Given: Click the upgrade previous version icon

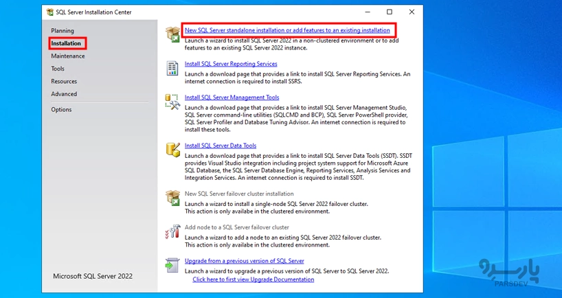Looking at the screenshot, I should point(172,265).
